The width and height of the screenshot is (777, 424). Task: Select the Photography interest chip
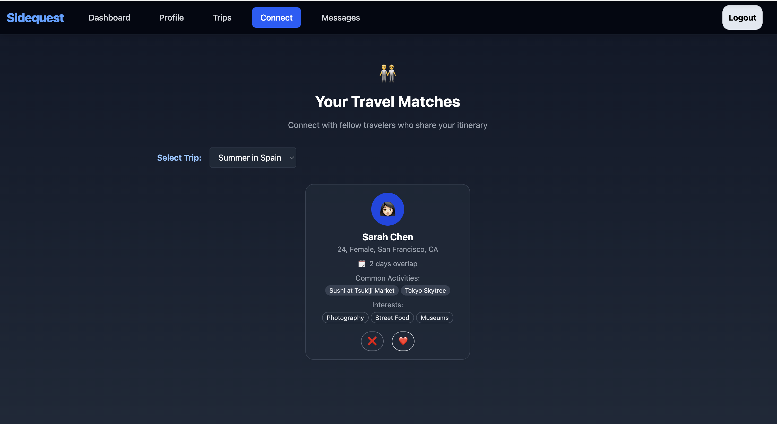click(345, 318)
